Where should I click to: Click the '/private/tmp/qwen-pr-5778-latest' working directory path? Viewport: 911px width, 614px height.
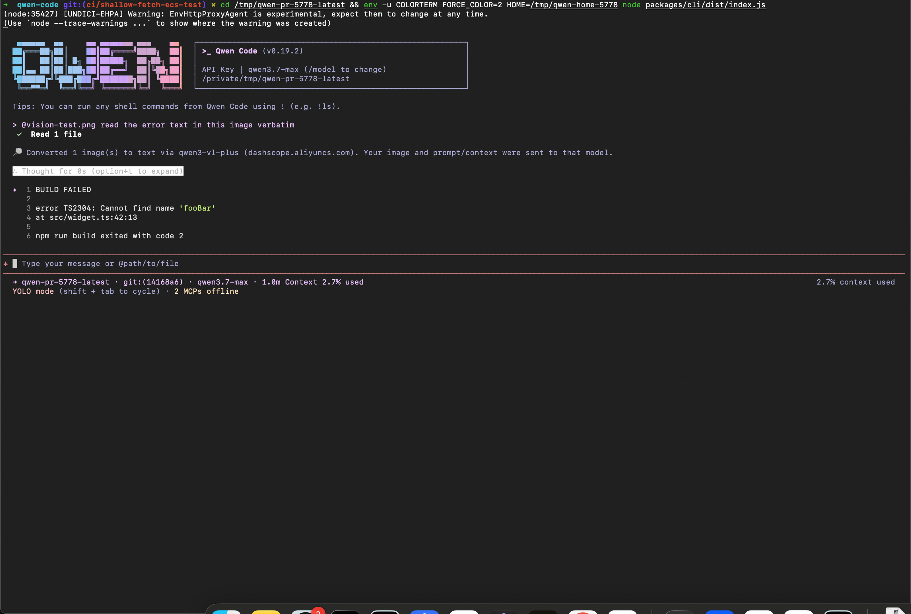click(x=276, y=79)
